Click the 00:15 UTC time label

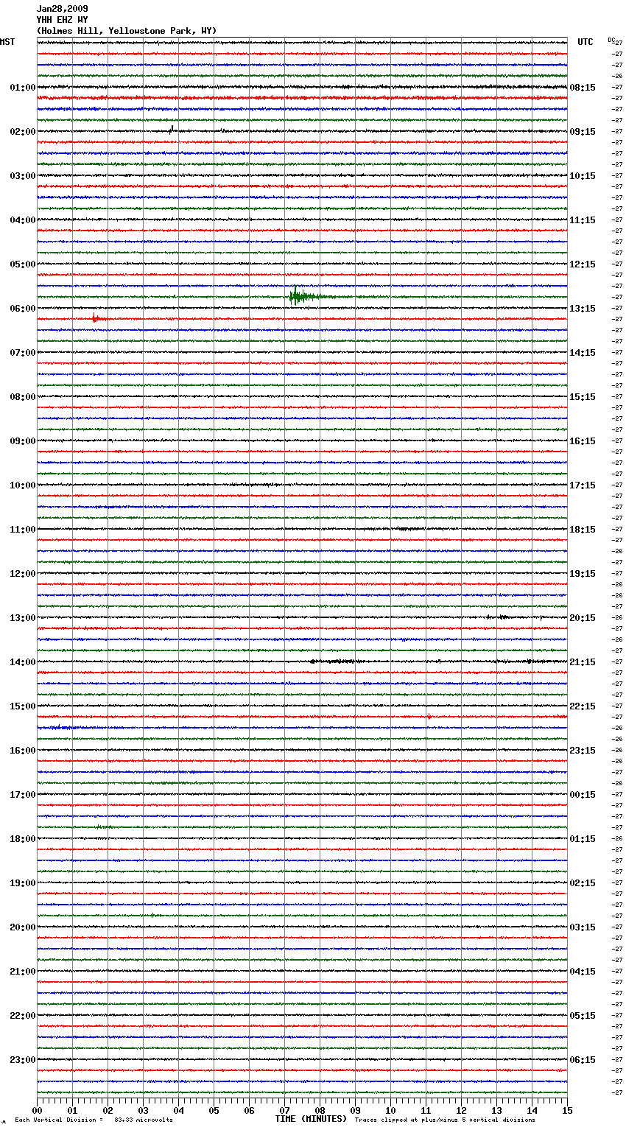point(583,795)
